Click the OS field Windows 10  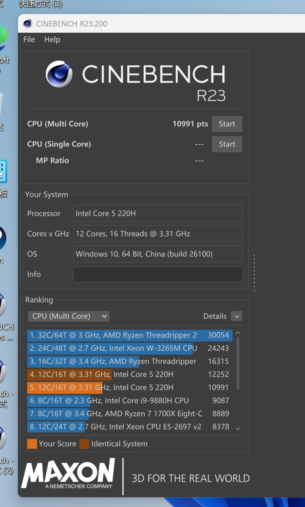pyautogui.click(x=158, y=254)
